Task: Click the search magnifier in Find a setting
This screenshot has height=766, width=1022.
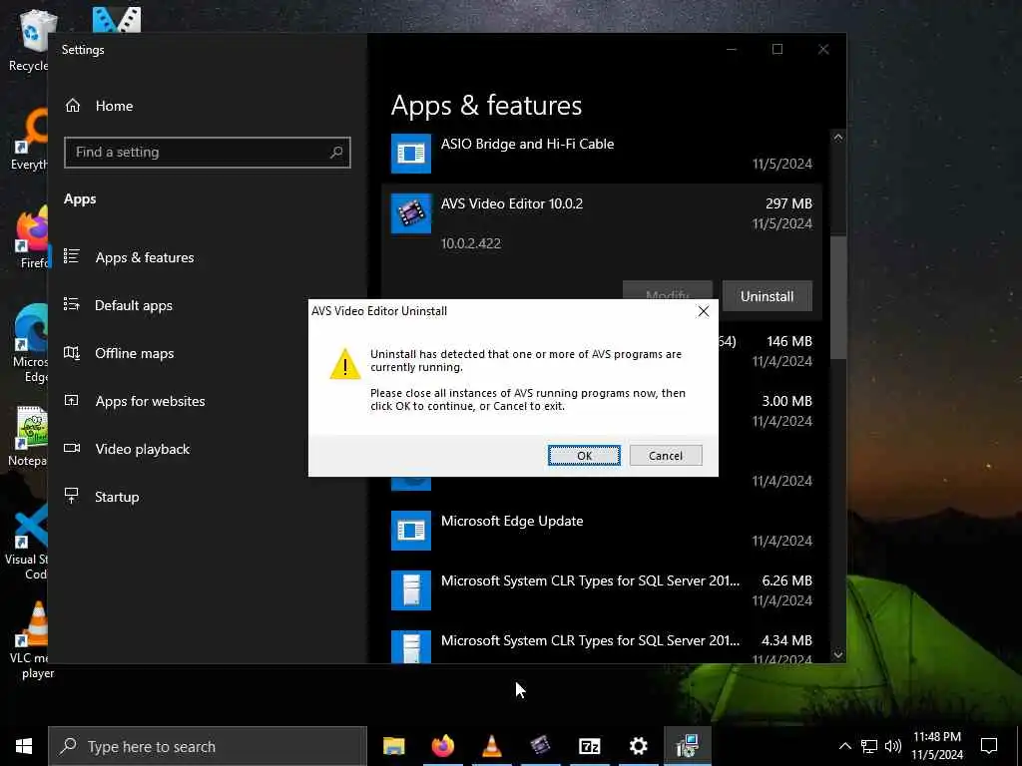Action: point(336,153)
